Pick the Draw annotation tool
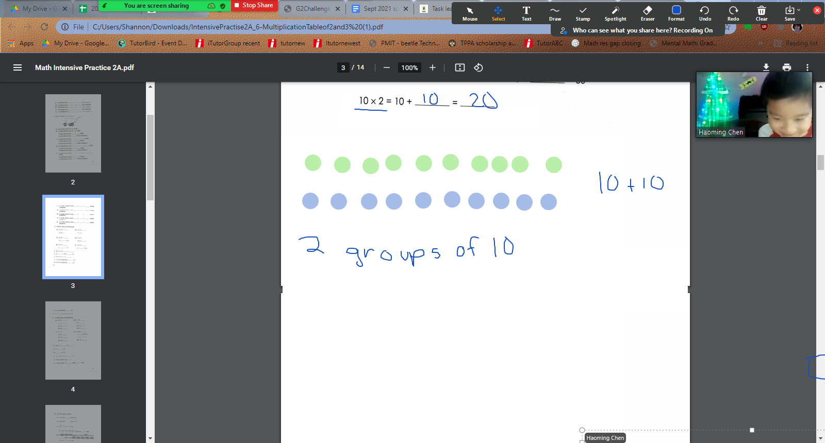Viewport: 825px width, 443px height. (555, 13)
